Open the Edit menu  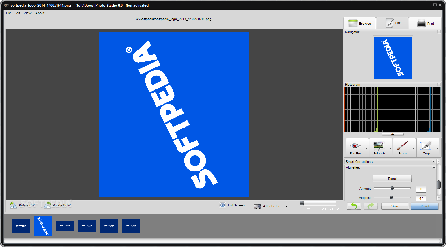click(17, 13)
